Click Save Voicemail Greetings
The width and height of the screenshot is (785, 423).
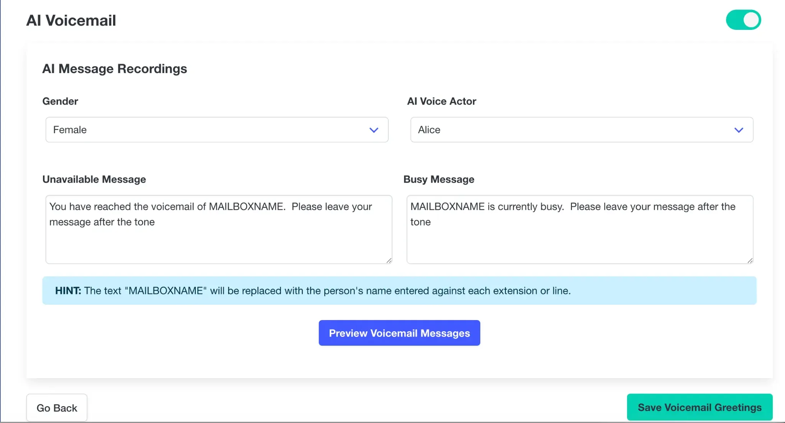[x=699, y=407]
